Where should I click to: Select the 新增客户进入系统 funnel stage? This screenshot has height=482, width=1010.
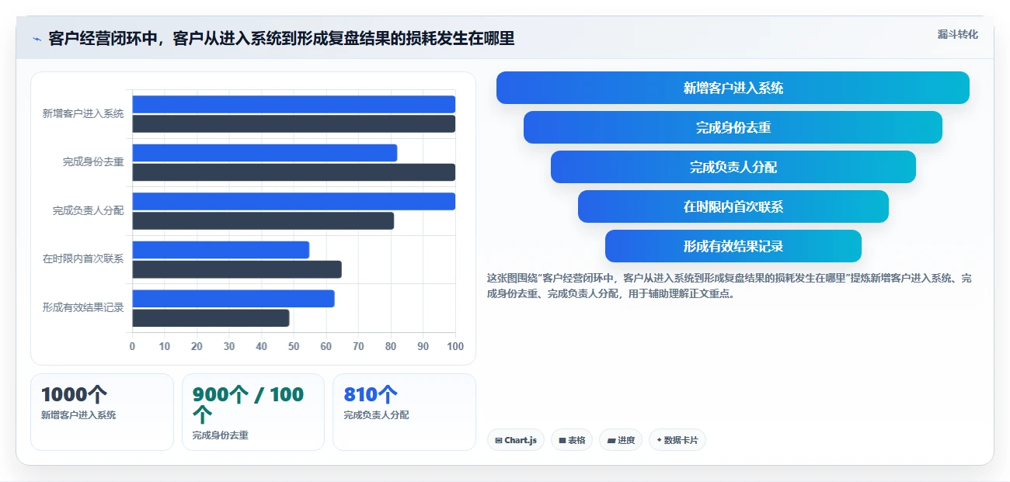733,88
